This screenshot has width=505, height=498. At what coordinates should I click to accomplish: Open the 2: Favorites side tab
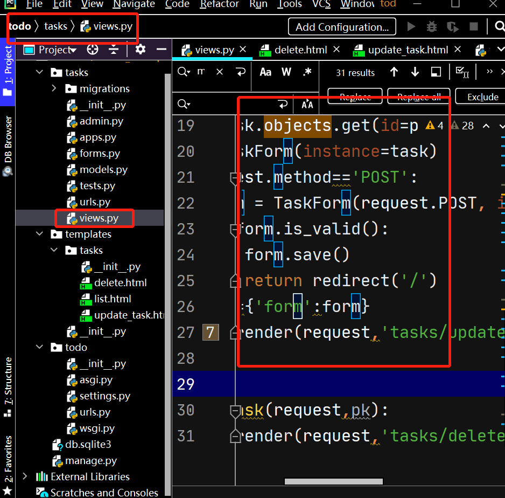(8, 466)
